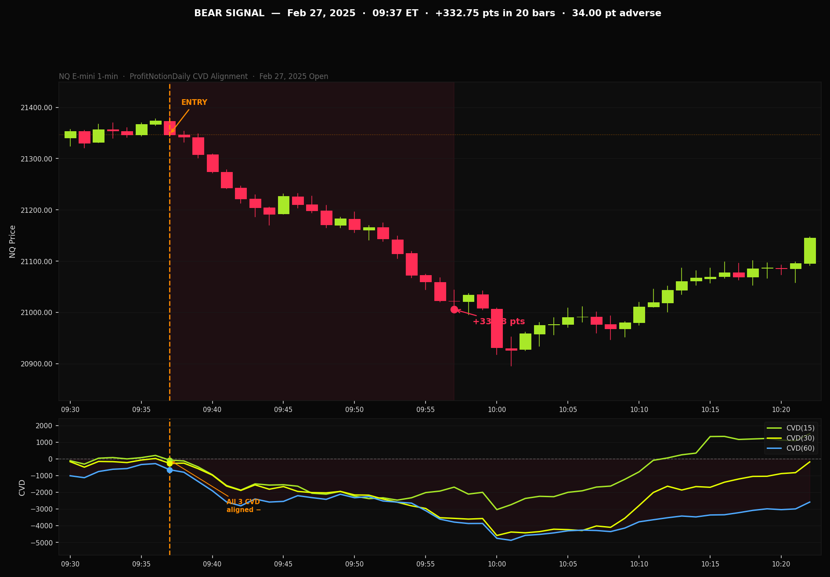830x577 pixels.
Task: Click the CVD axis title
Action: 22,487
